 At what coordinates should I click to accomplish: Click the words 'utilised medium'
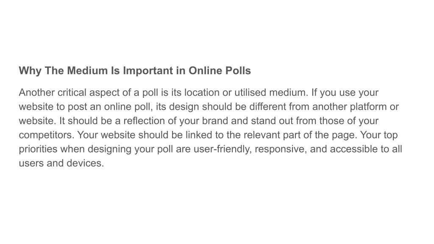pos(271,92)
